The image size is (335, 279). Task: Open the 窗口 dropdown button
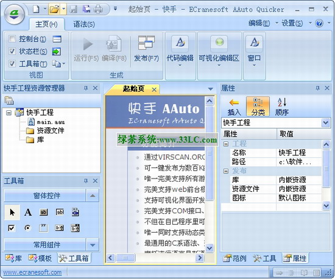(x=254, y=51)
